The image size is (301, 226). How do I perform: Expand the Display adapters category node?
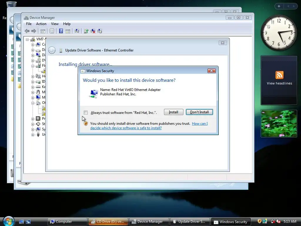coord(33,55)
